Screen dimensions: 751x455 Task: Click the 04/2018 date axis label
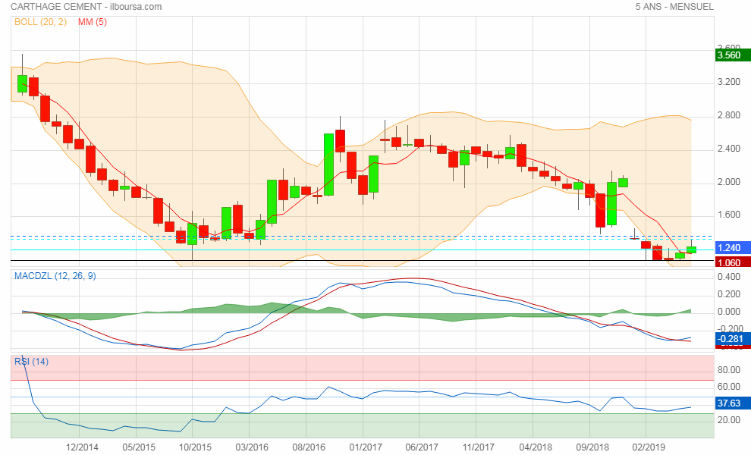[536, 447]
